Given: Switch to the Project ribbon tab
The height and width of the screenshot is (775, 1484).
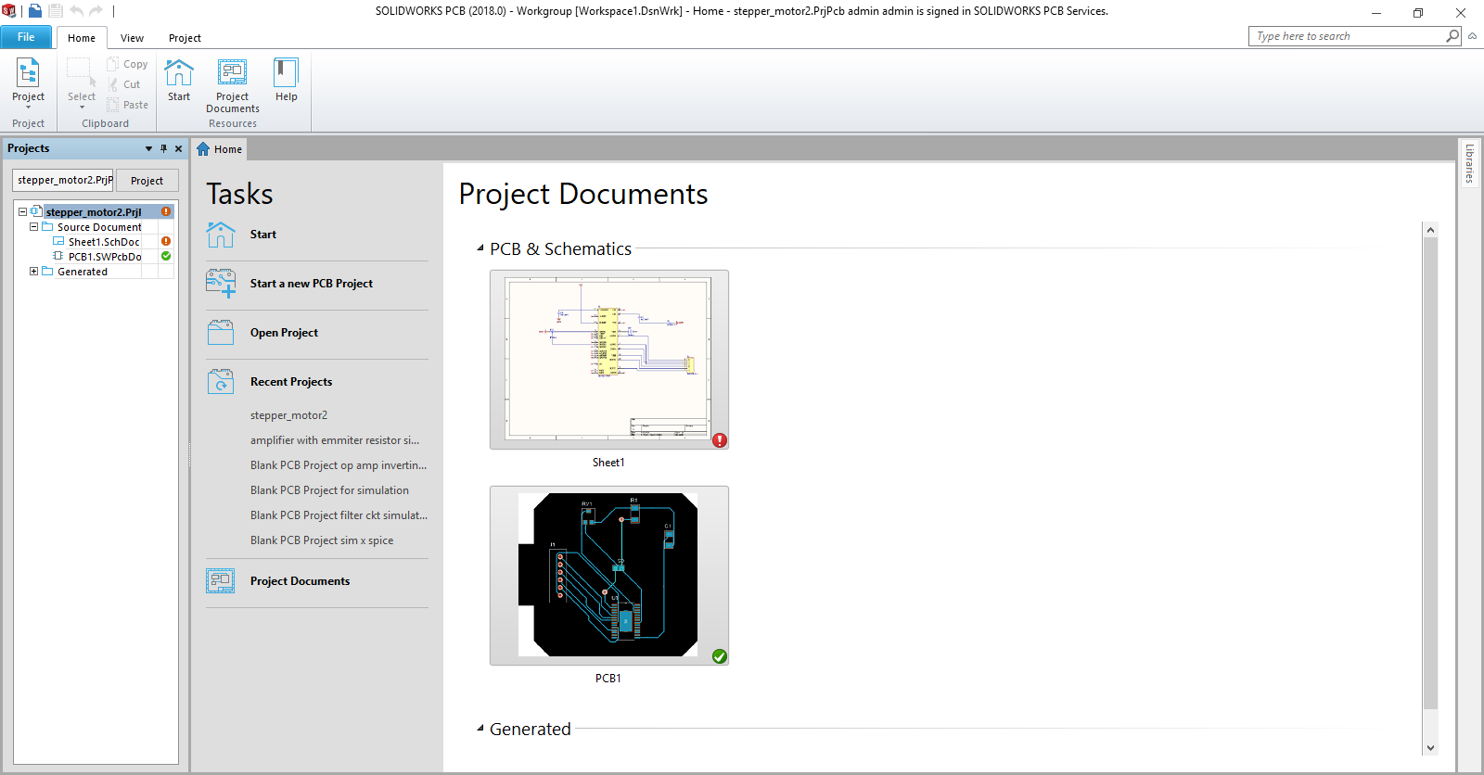Looking at the screenshot, I should click(x=185, y=38).
